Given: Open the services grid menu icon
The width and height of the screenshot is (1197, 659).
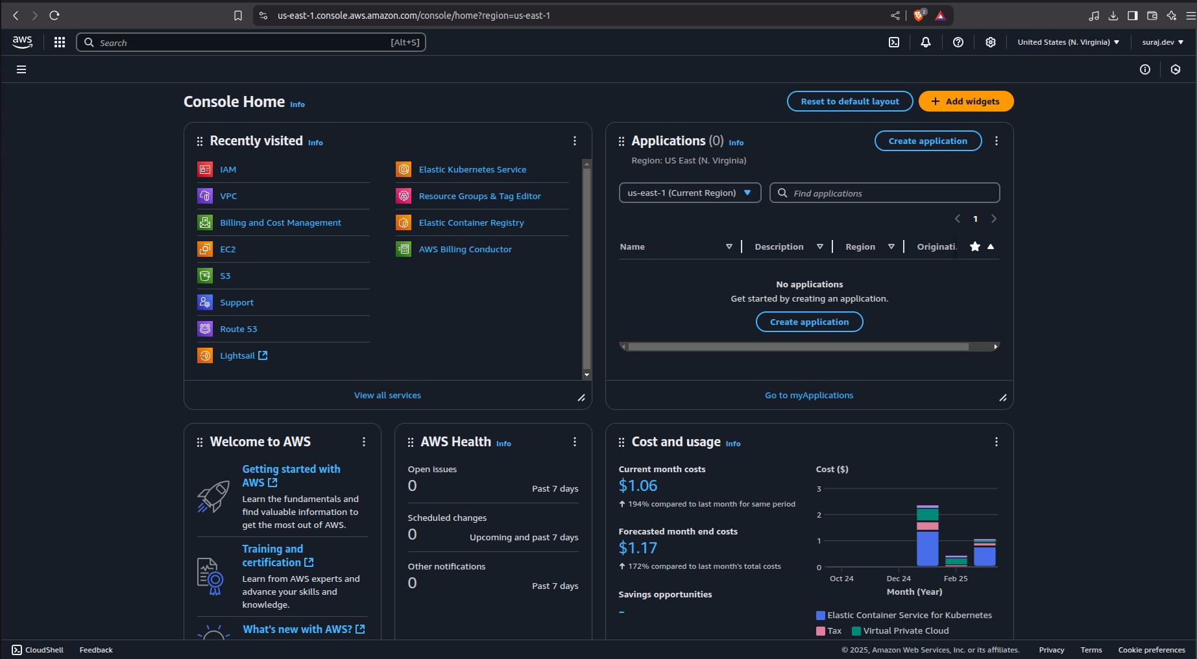Looking at the screenshot, I should tap(60, 42).
